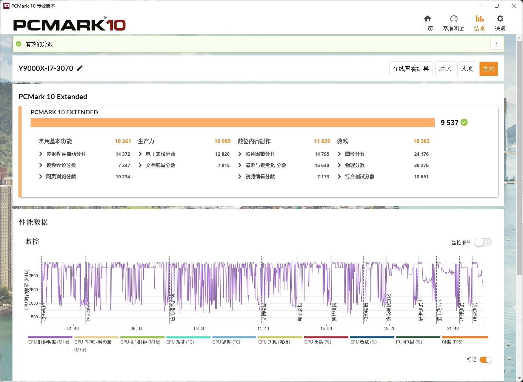523x382 pixels.
Task: Click the 网页浏览 marker on the chart
Action: [x=88, y=312]
